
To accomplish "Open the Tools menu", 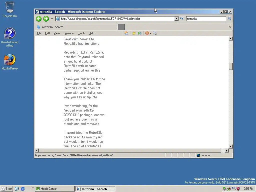I will [81, 33].
